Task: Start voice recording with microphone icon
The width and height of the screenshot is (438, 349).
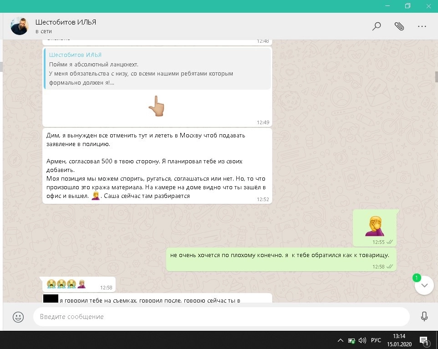Action: pyautogui.click(x=424, y=317)
